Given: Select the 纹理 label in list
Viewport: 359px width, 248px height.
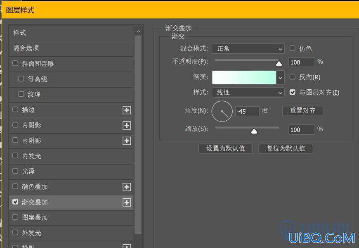Looking at the screenshot, I should click(x=34, y=95).
